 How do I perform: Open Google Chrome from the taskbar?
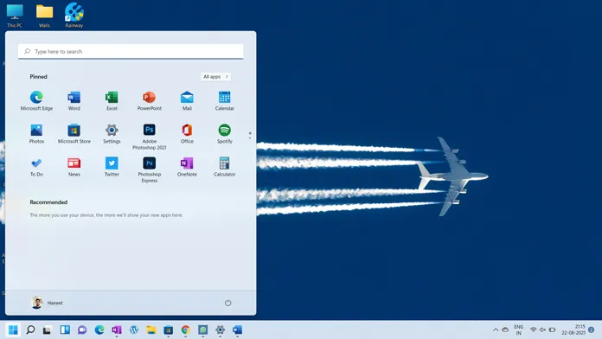click(x=185, y=329)
